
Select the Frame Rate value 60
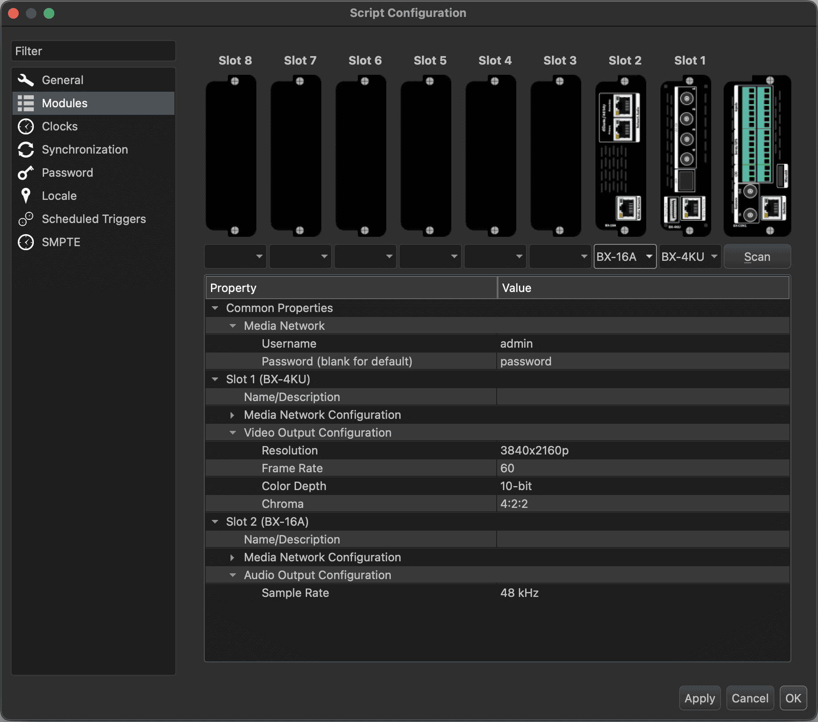pos(507,468)
